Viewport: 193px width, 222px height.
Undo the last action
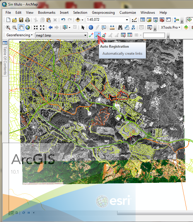(x=63, y=20)
